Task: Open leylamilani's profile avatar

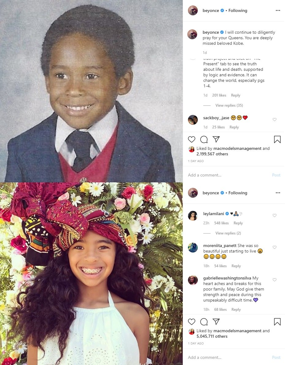Action: (x=193, y=215)
